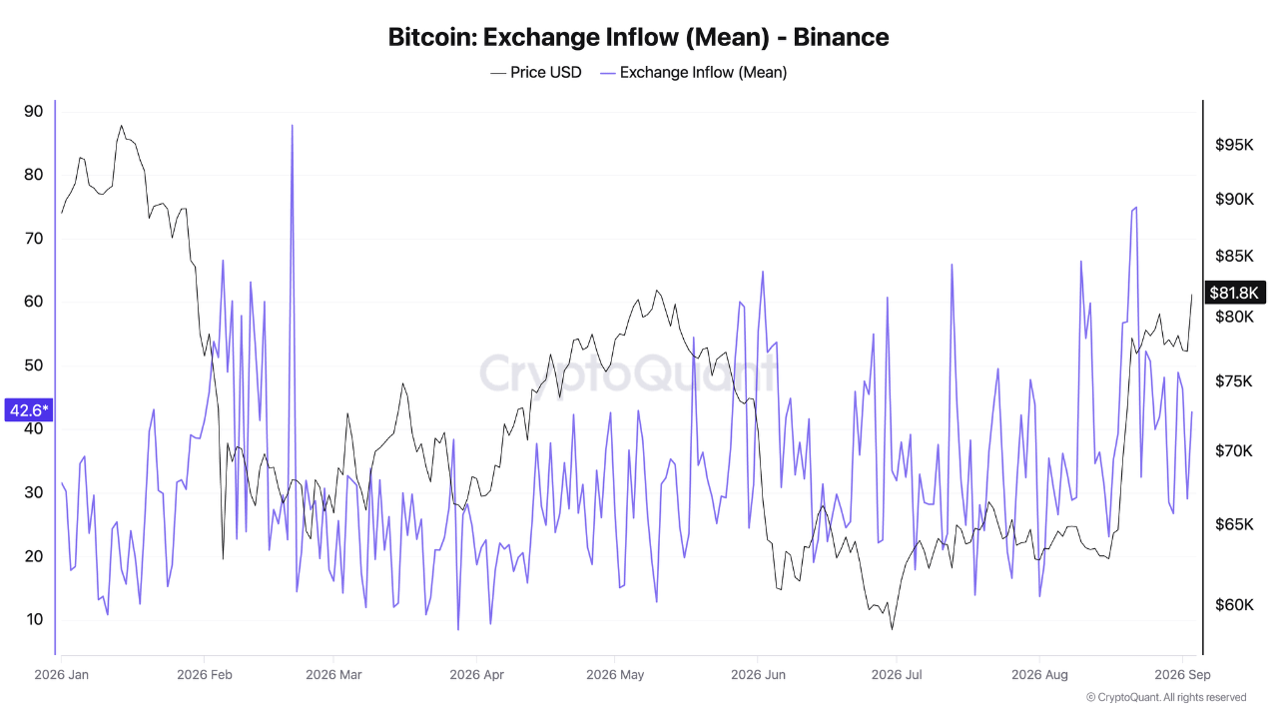Select the $81.8K current price label

coord(1234,293)
